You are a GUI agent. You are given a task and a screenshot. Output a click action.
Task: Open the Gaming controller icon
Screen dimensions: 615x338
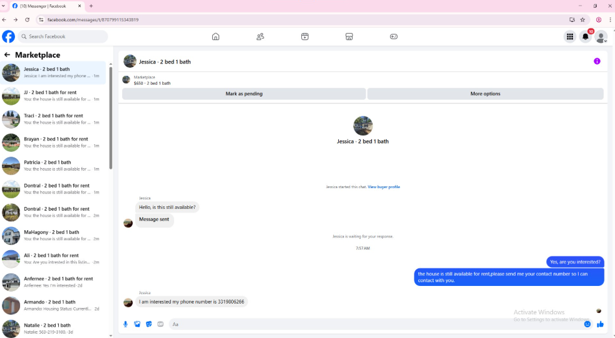point(394,36)
